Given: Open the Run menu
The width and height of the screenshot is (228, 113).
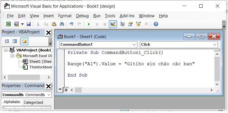Looking at the screenshot, I should 97,16.
